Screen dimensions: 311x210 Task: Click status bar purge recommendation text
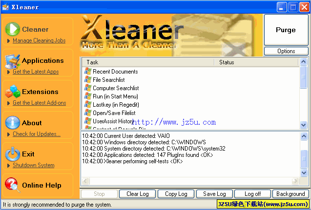[x=57, y=205]
